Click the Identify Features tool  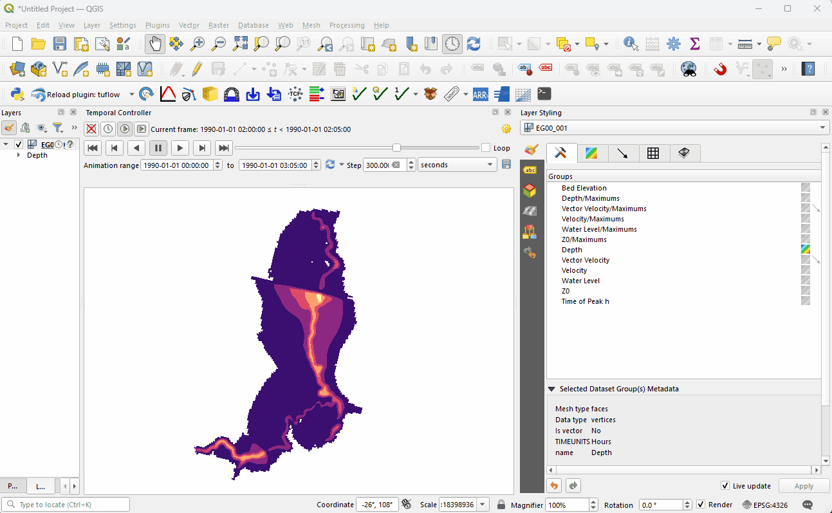pos(631,44)
